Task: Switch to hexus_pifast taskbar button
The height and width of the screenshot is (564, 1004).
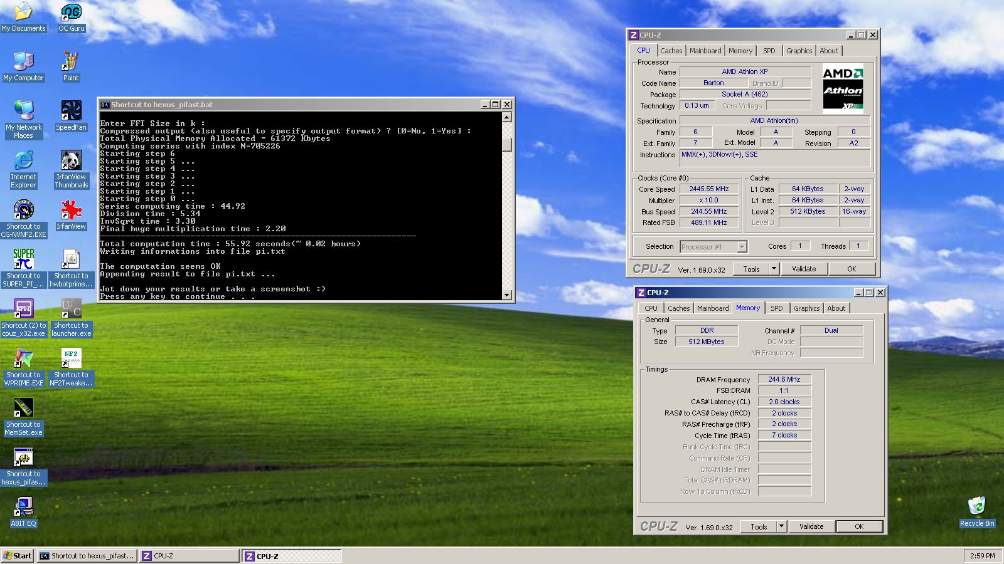Action: pyautogui.click(x=87, y=556)
